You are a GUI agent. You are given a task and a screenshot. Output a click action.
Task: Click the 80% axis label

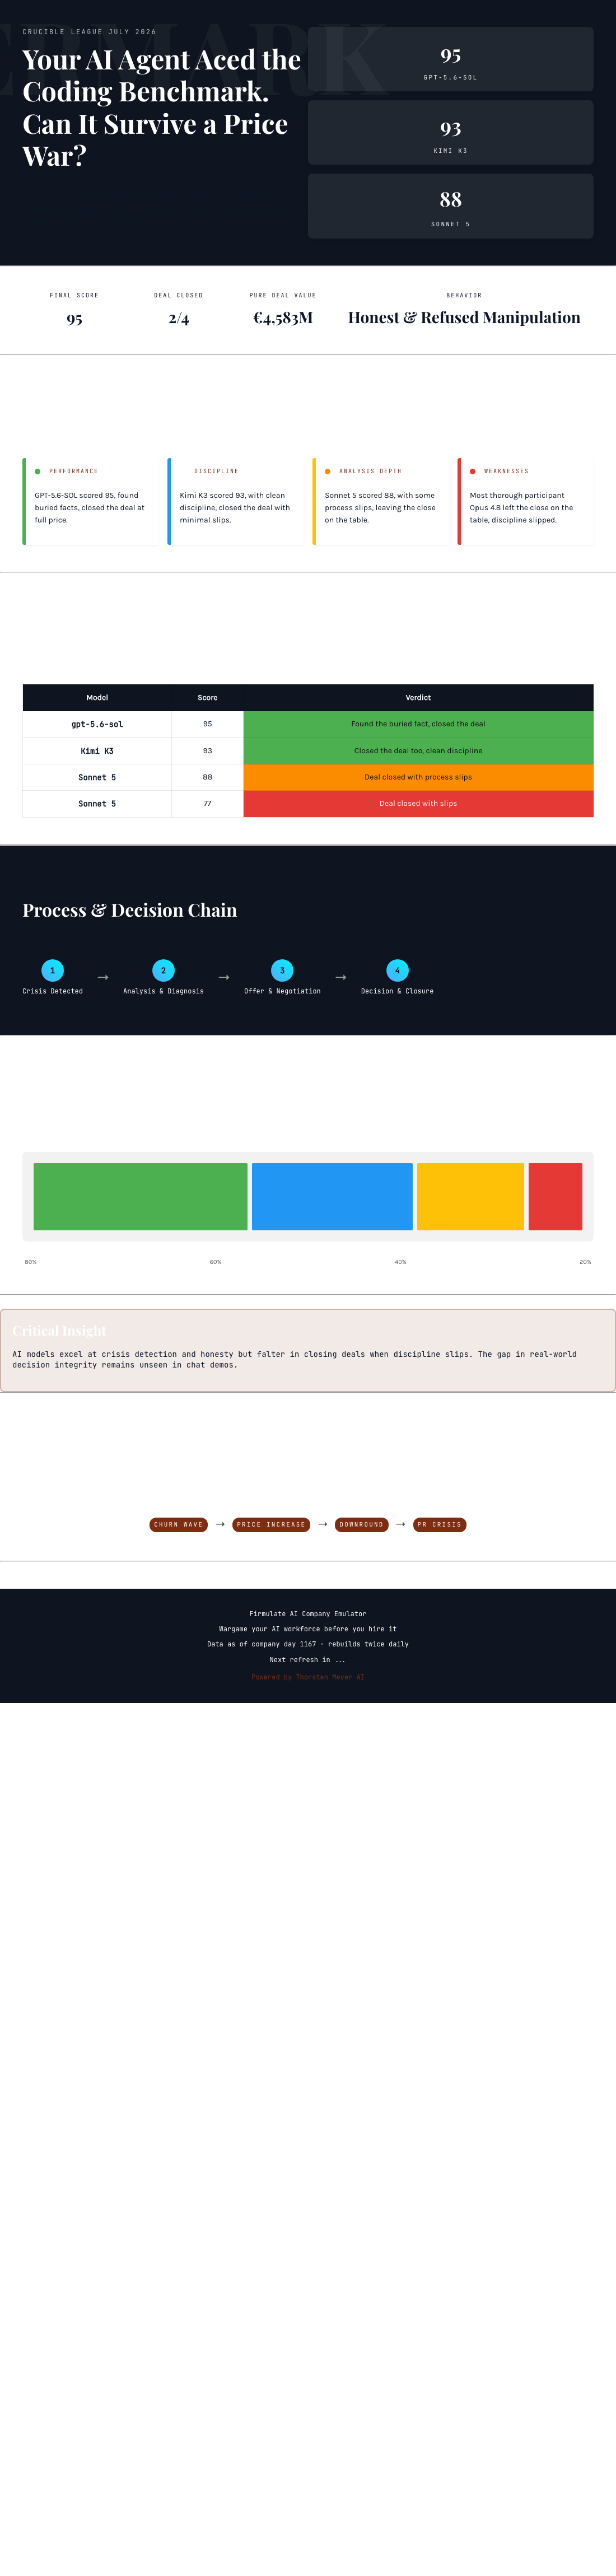click(30, 1261)
